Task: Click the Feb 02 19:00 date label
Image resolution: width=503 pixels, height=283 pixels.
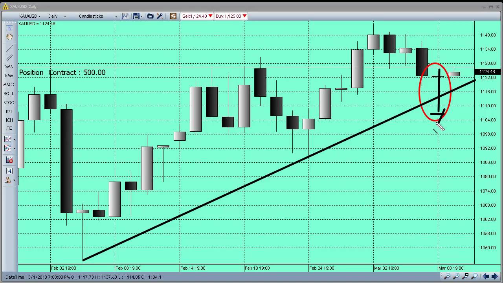Action: pyautogui.click(x=63, y=268)
